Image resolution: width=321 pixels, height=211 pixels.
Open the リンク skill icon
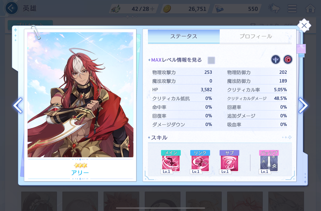(x=200, y=162)
